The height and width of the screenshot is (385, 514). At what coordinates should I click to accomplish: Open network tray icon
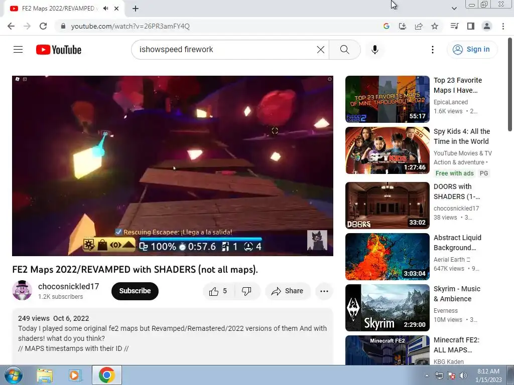pyautogui.click(x=439, y=375)
